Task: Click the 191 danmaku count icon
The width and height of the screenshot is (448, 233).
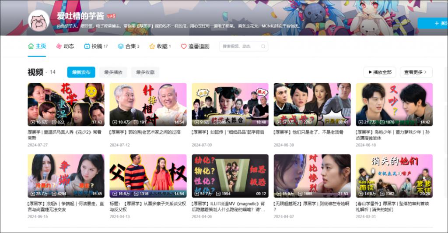Action: pos(136,122)
